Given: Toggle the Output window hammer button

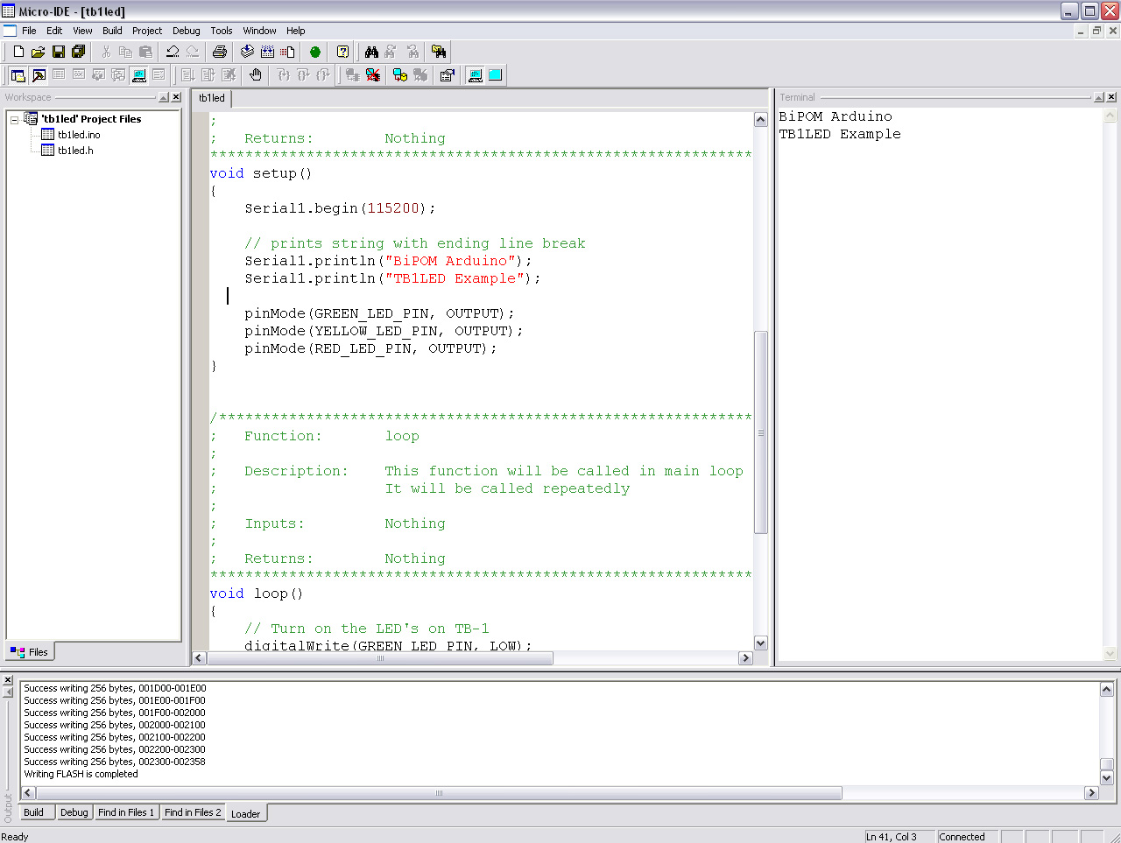Looking at the screenshot, I should click(x=39, y=75).
